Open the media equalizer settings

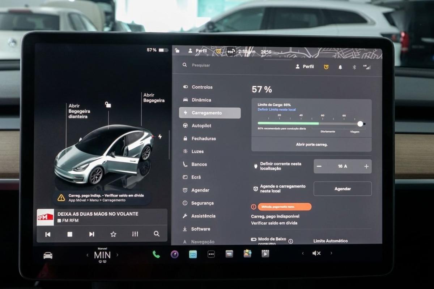pyautogui.click(x=135, y=234)
